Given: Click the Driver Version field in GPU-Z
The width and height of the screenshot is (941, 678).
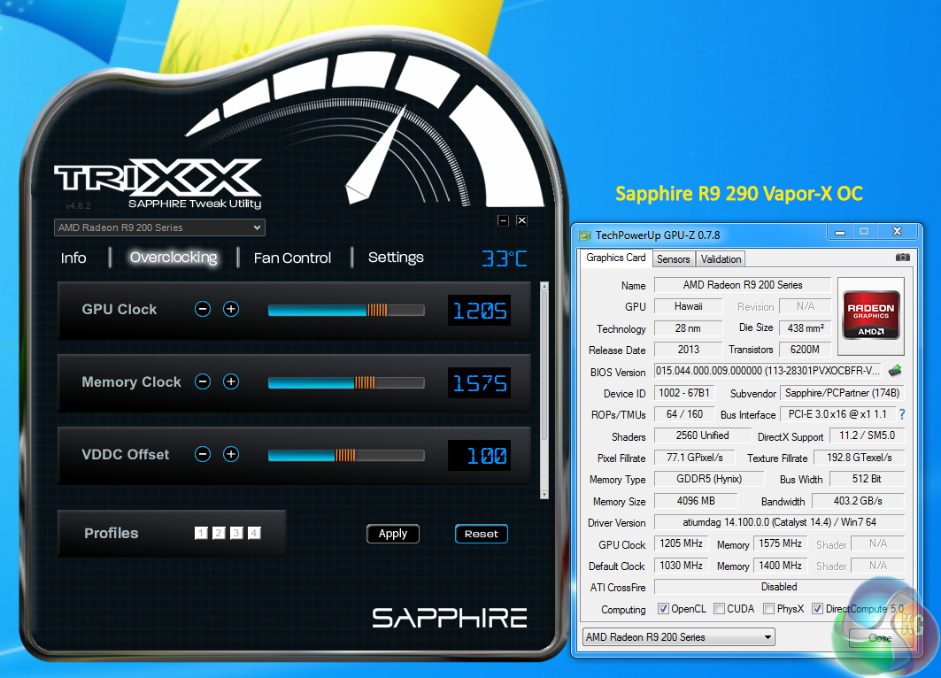Looking at the screenshot, I should tap(779, 522).
